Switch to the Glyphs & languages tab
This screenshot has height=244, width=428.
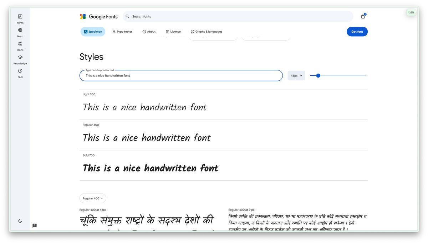pyautogui.click(x=207, y=32)
